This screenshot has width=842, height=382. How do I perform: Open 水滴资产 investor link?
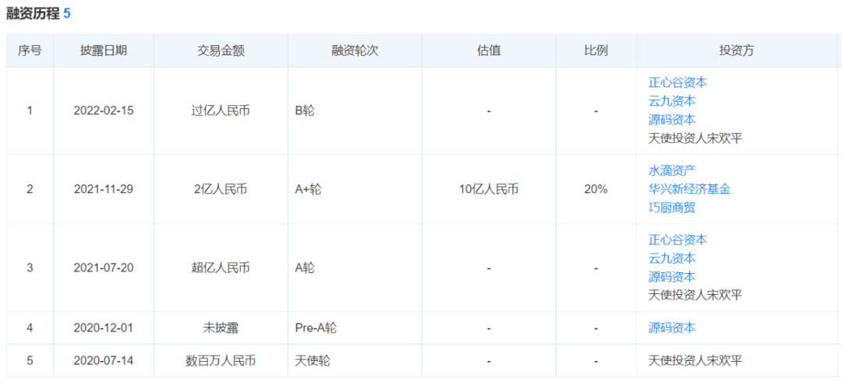coord(672,171)
